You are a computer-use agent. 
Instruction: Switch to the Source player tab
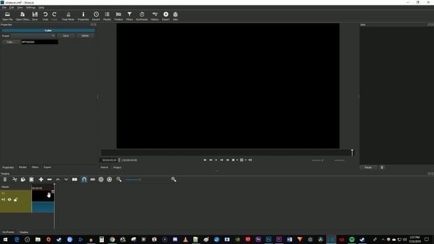[x=104, y=167]
